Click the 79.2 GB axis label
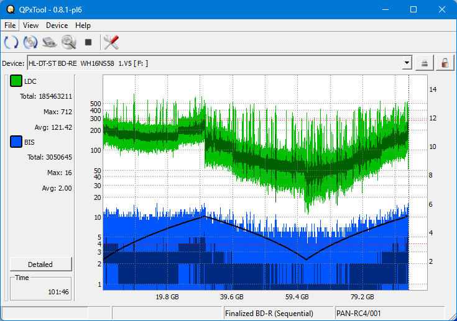 pyautogui.click(x=362, y=297)
